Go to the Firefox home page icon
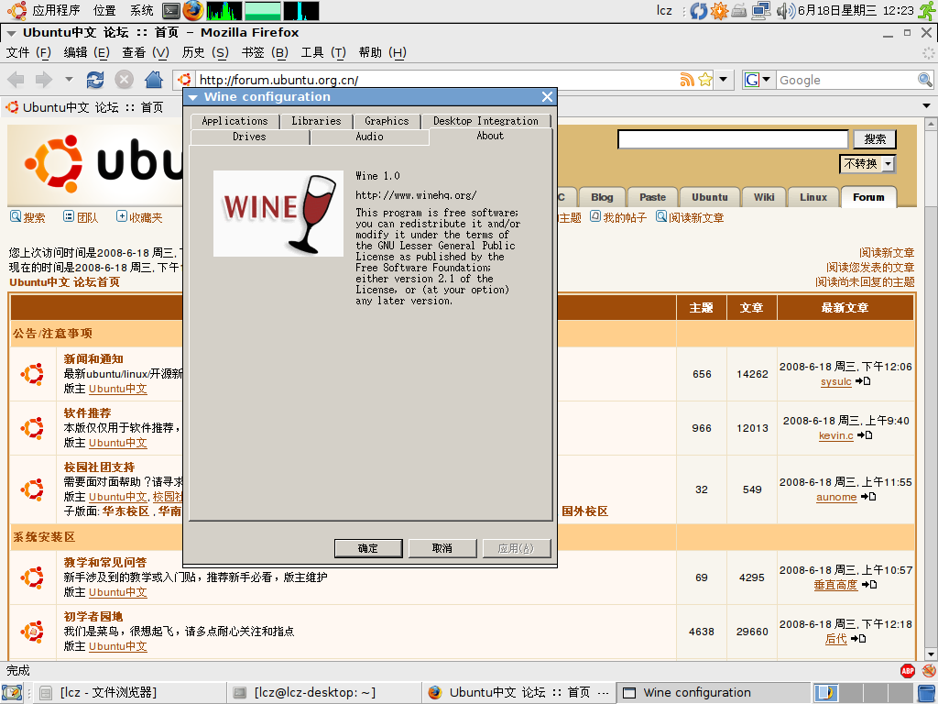938x704 pixels. pos(154,80)
